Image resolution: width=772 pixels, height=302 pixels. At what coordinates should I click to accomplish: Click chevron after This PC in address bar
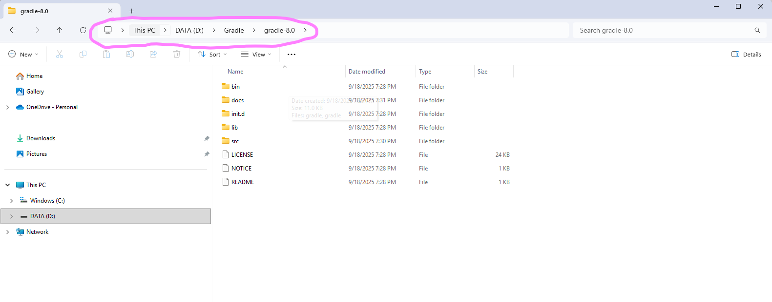pos(165,30)
